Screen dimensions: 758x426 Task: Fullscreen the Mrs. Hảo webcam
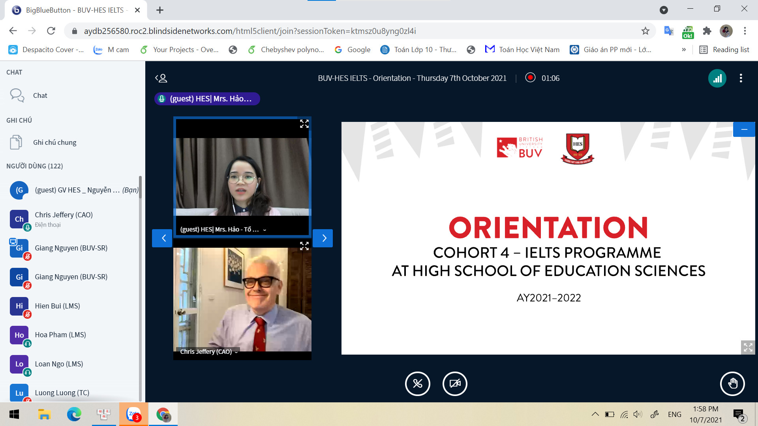tap(304, 124)
